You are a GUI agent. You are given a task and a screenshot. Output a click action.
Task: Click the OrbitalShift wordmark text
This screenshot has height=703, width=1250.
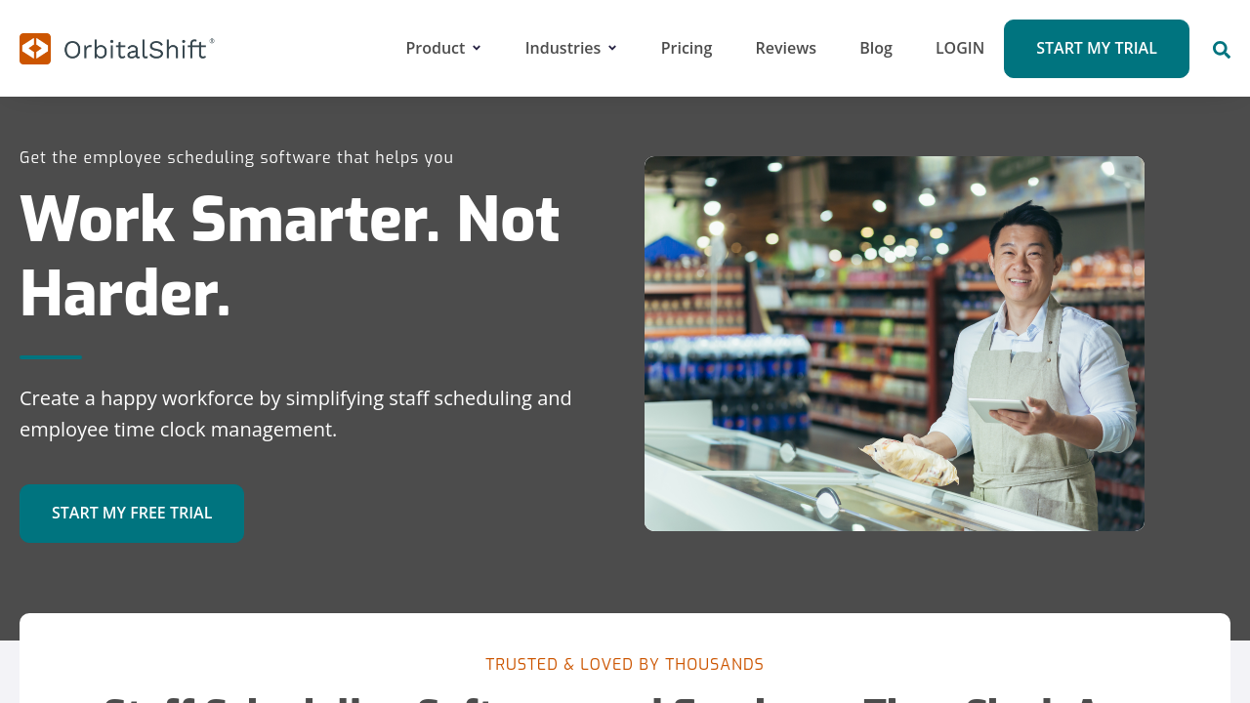click(x=139, y=49)
